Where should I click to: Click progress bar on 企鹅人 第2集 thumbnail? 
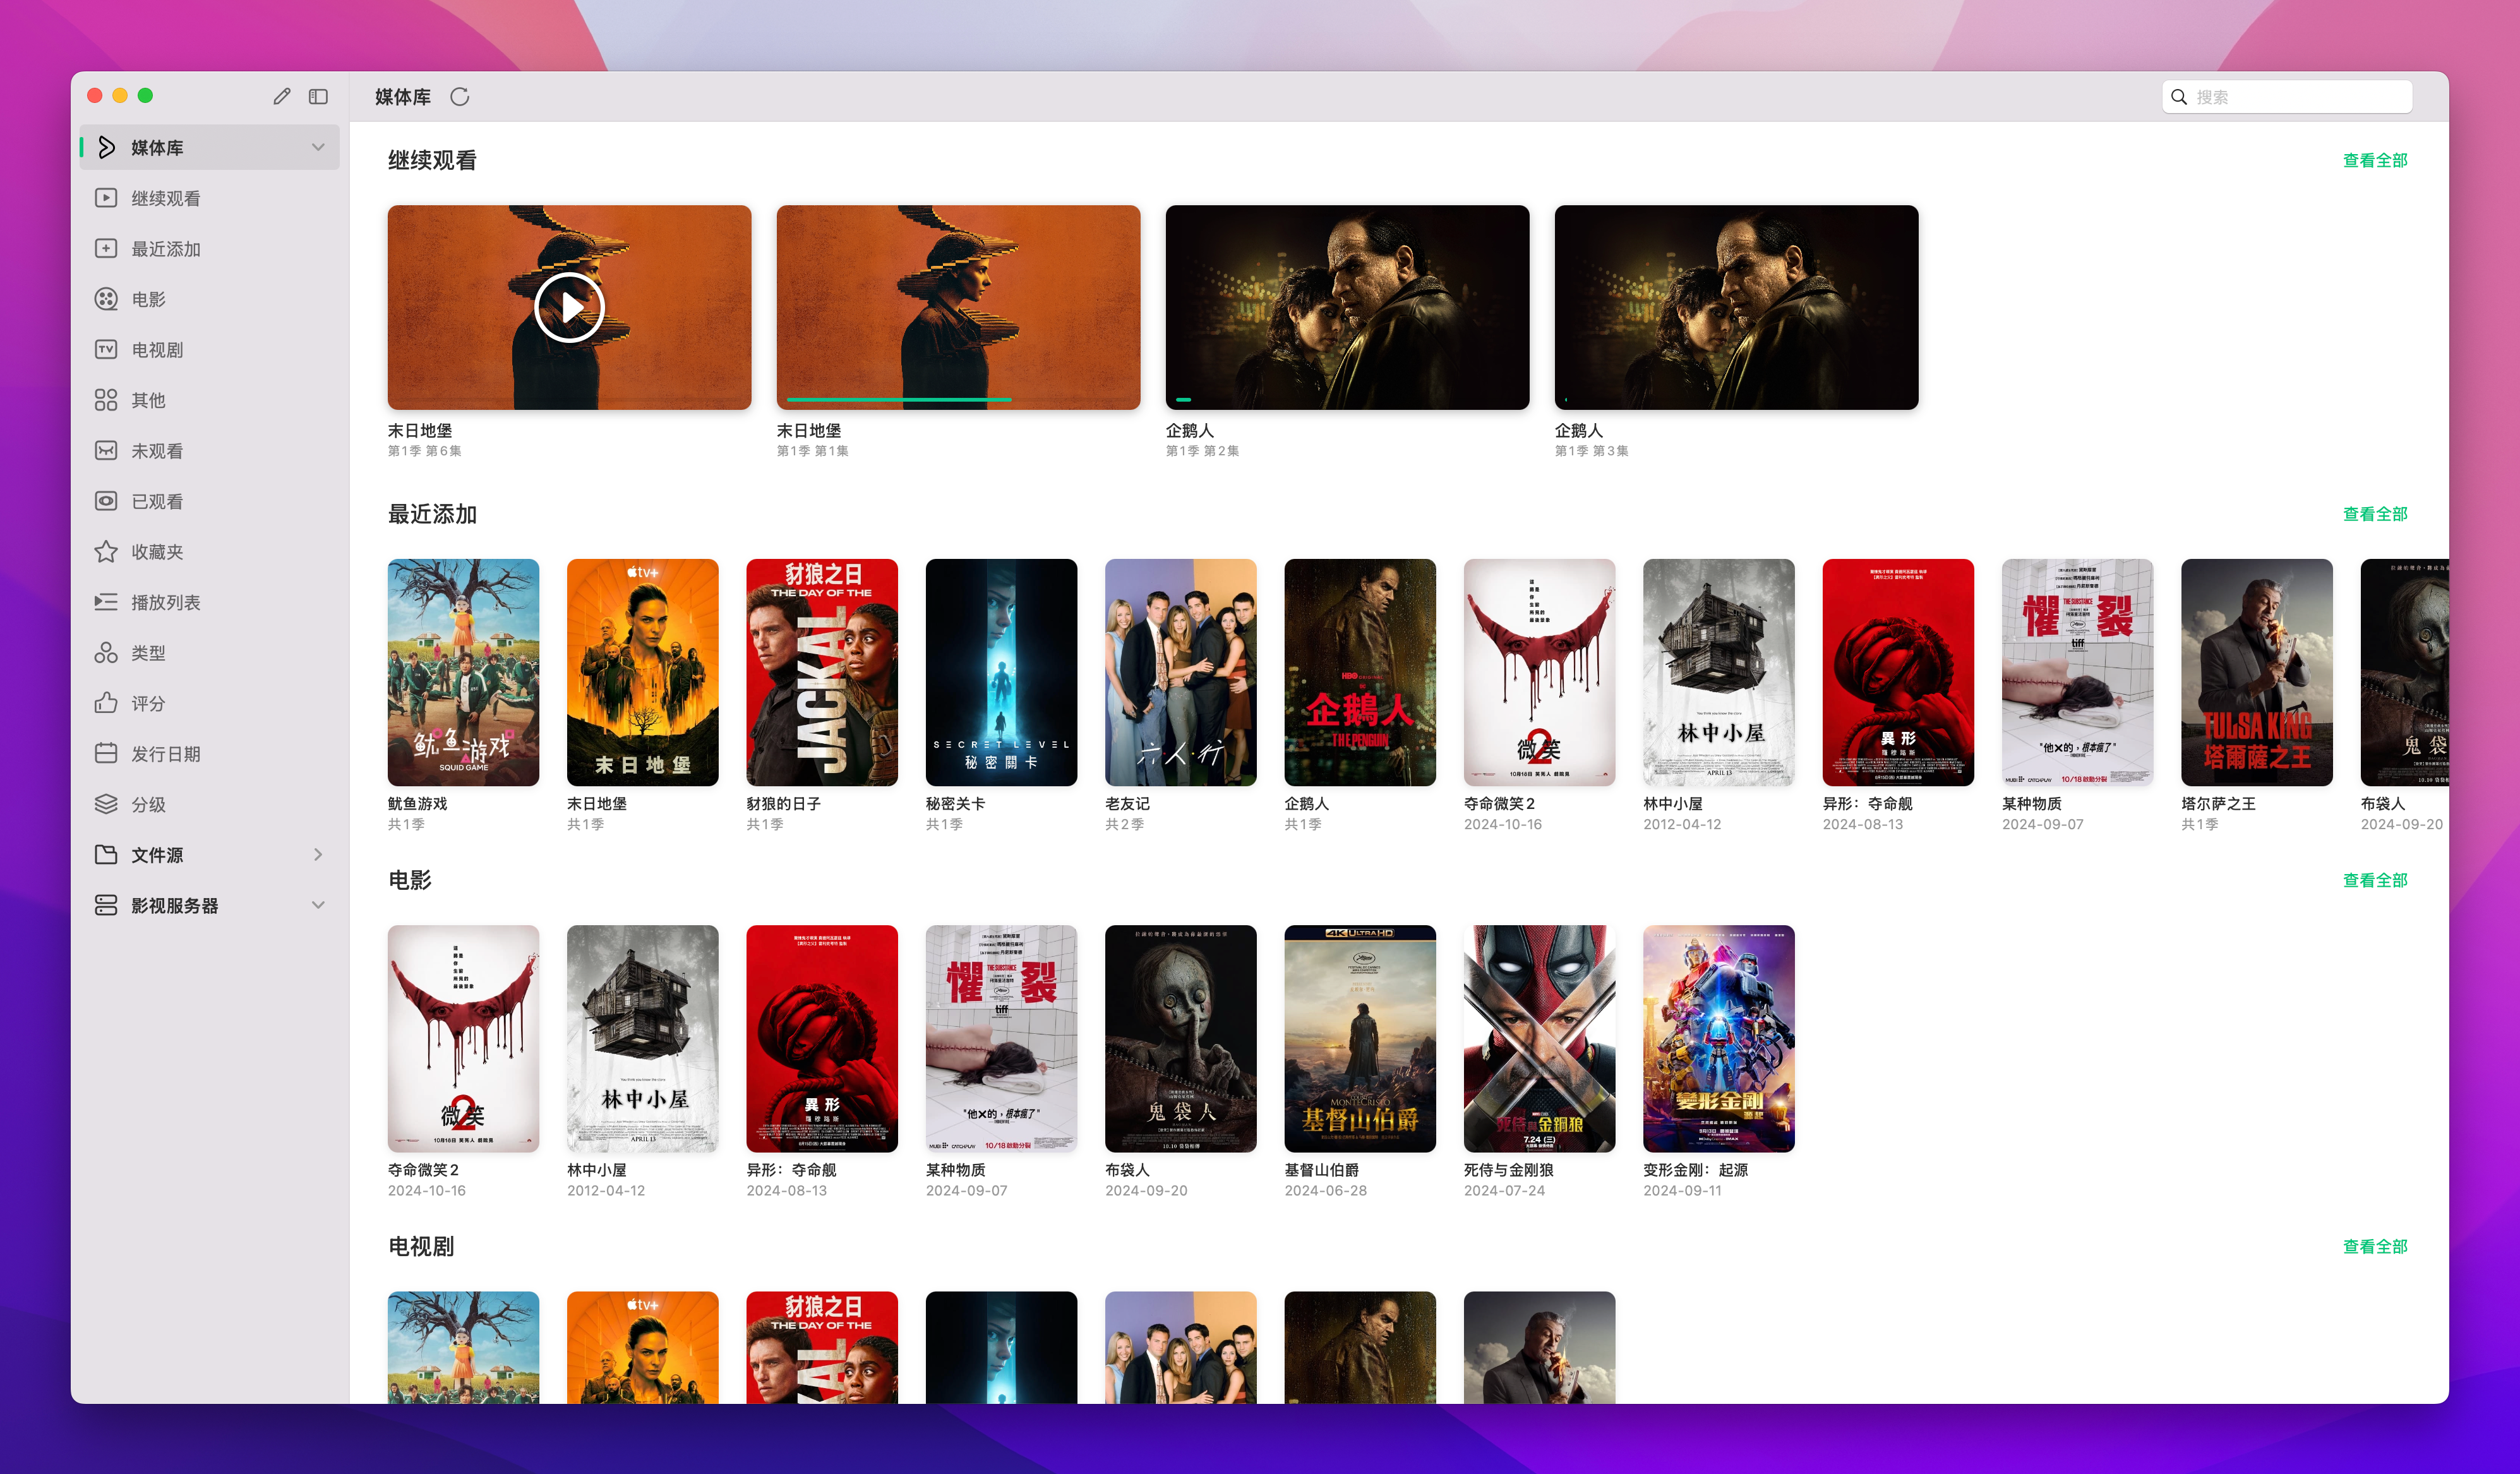point(1347,399)
